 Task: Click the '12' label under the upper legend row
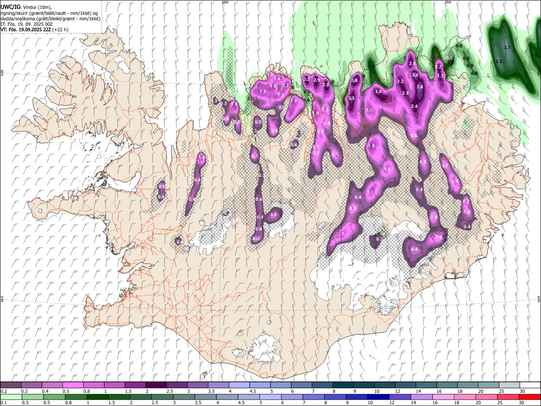pyautogui.click(x=397, y=391)
